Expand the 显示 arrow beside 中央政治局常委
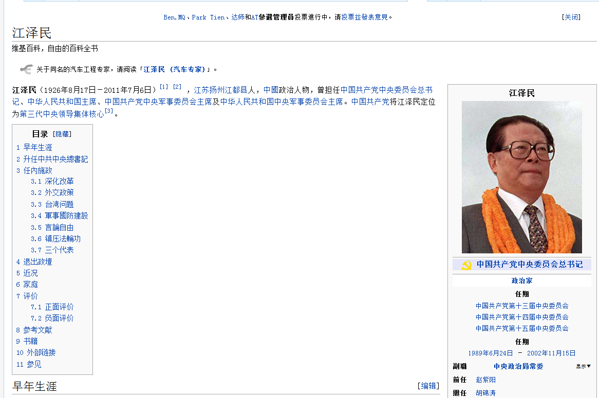The height and width of the screenshot is (398, 599). pos(583,366)
